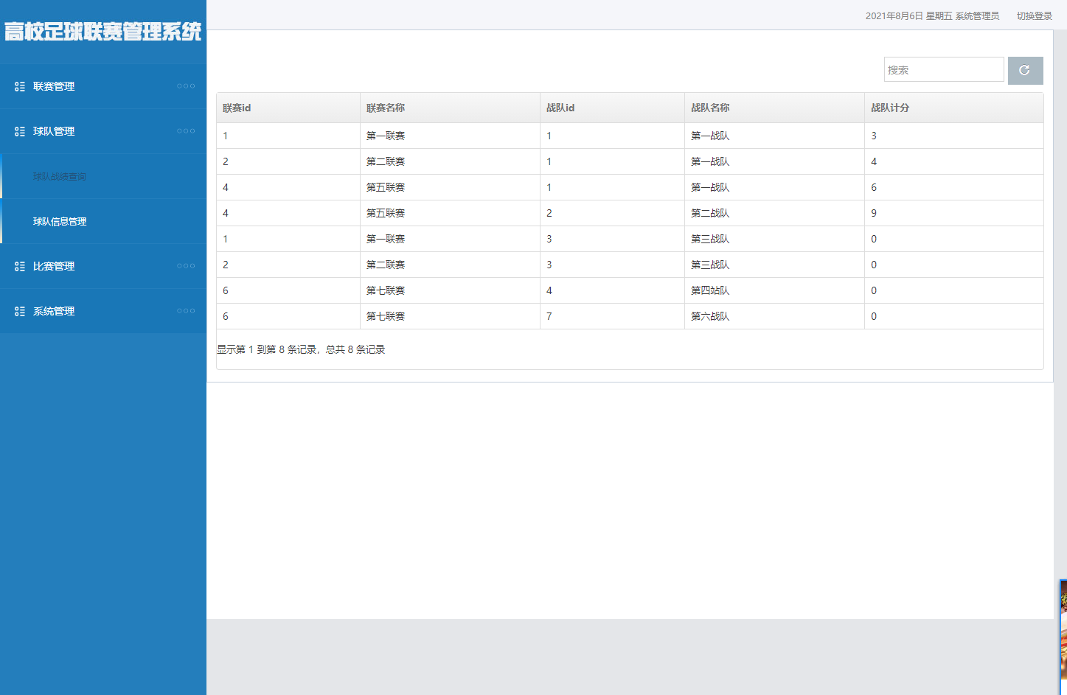Screen dimensions: 1067x695
Task: Open the 球队信息管理 submenu item
Action: tap(60, 222)
